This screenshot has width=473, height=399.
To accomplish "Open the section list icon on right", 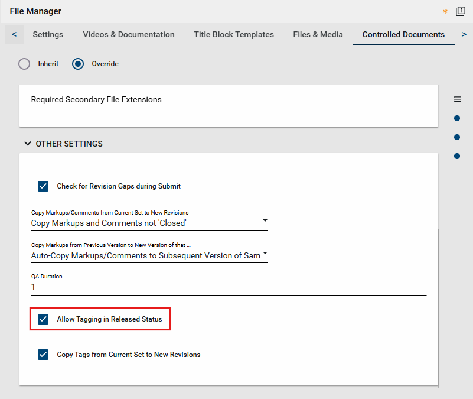I will 457,99.
